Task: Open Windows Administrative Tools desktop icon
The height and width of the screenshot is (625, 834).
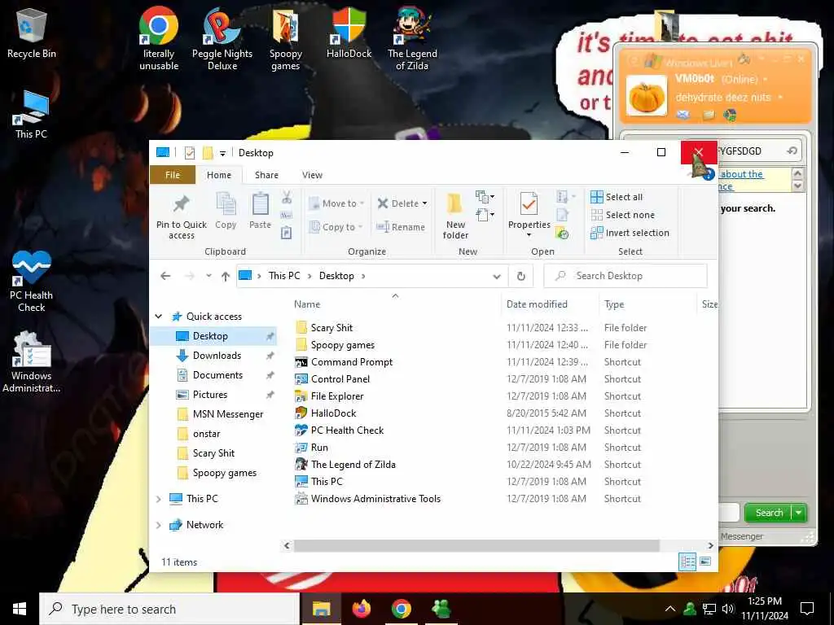Action: (32, 362)
